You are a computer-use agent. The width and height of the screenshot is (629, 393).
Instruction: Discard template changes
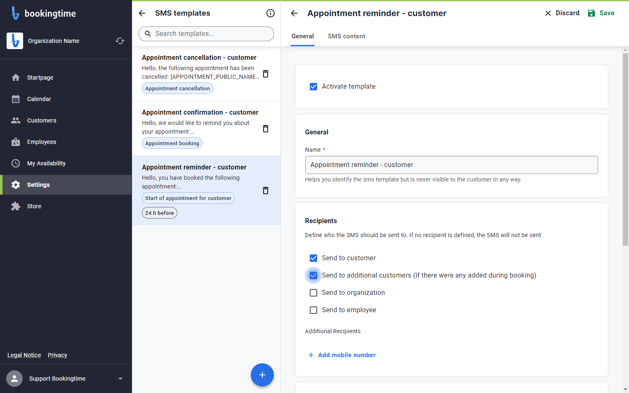562,13
